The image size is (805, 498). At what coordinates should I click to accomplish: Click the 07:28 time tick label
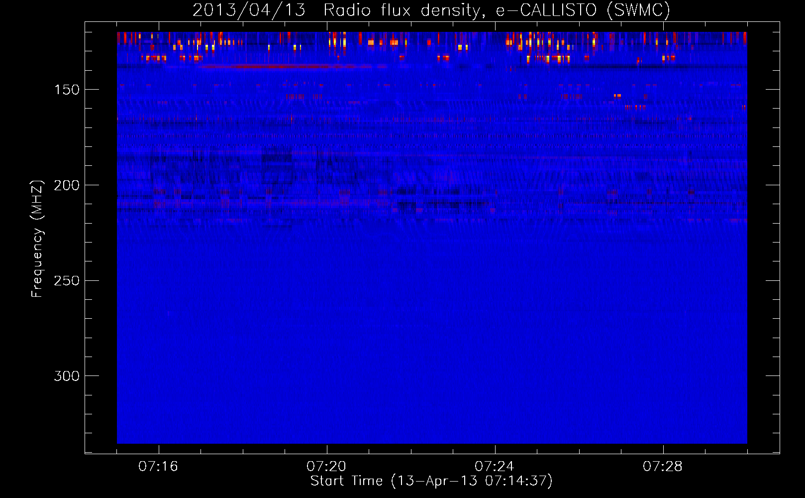tap(663, 466)
